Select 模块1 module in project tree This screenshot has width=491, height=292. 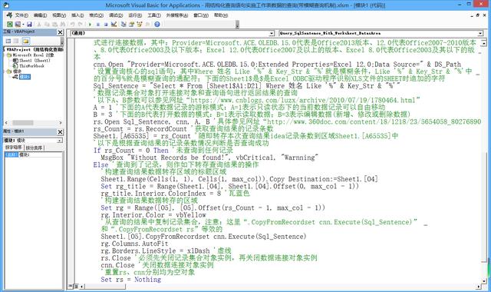tap(25, 77)
